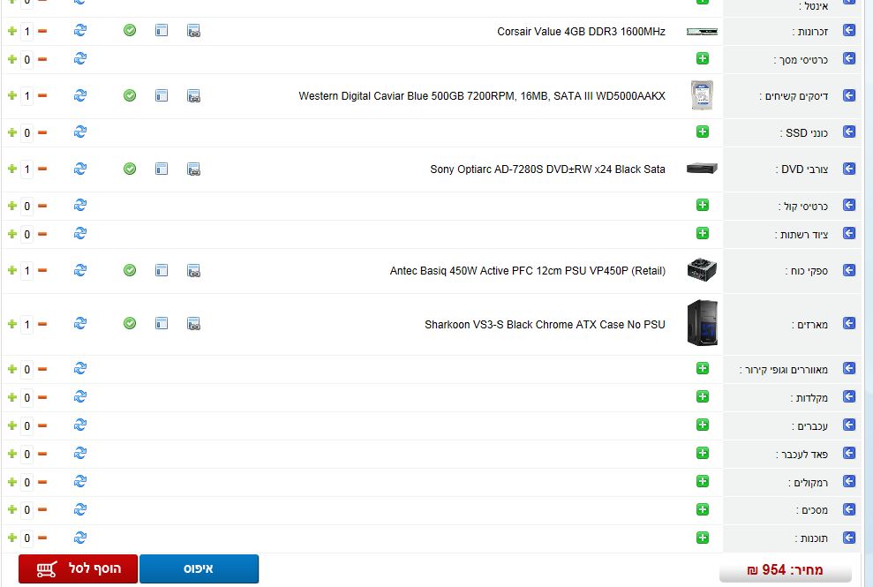873x587 pixels.
Task: Add a graphics card with green plus (כרטיסי מסך)
Action: pos(703,58)
